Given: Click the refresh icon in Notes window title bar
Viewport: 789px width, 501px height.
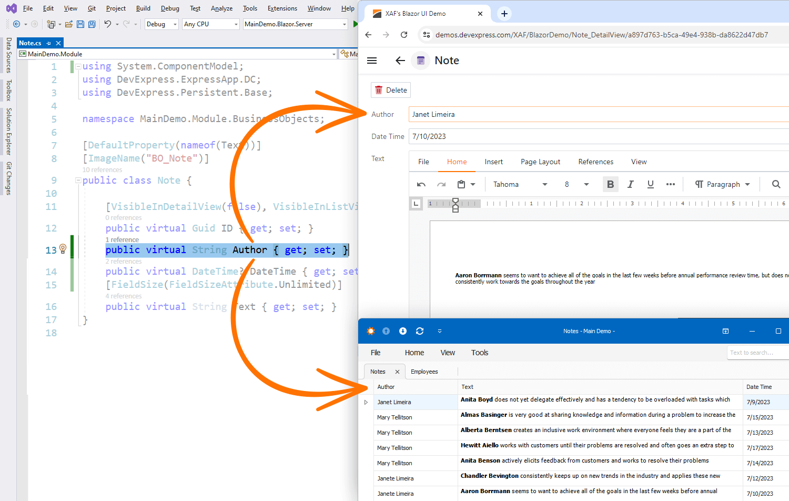Looking at the screenshot, I should coord(419,331).
